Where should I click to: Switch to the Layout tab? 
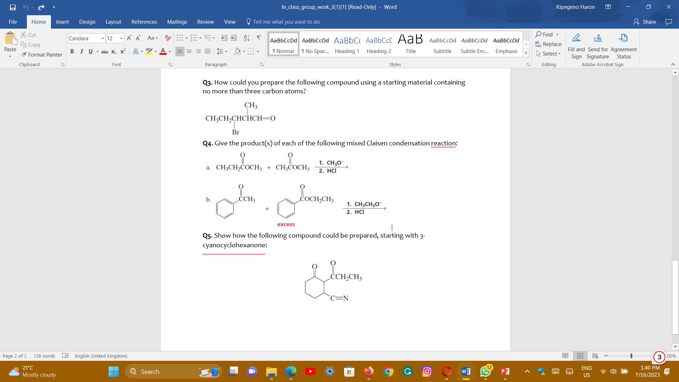tap(114, 22)
